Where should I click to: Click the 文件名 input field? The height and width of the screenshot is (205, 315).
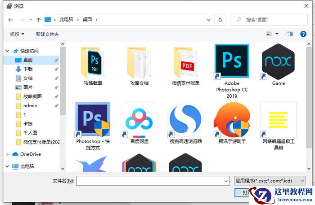(x=153, y=181)
